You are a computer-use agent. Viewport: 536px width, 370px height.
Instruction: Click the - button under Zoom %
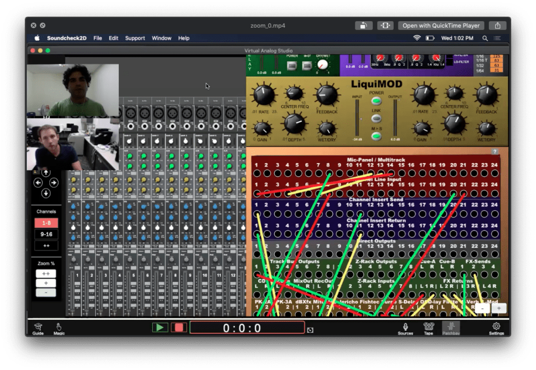point(46,293)
